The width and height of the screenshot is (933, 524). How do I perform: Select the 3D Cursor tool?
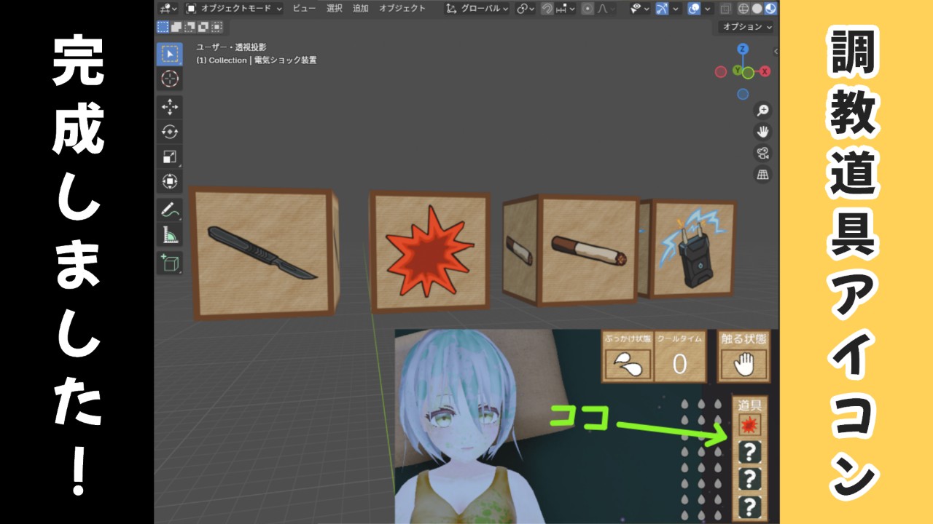169,79
